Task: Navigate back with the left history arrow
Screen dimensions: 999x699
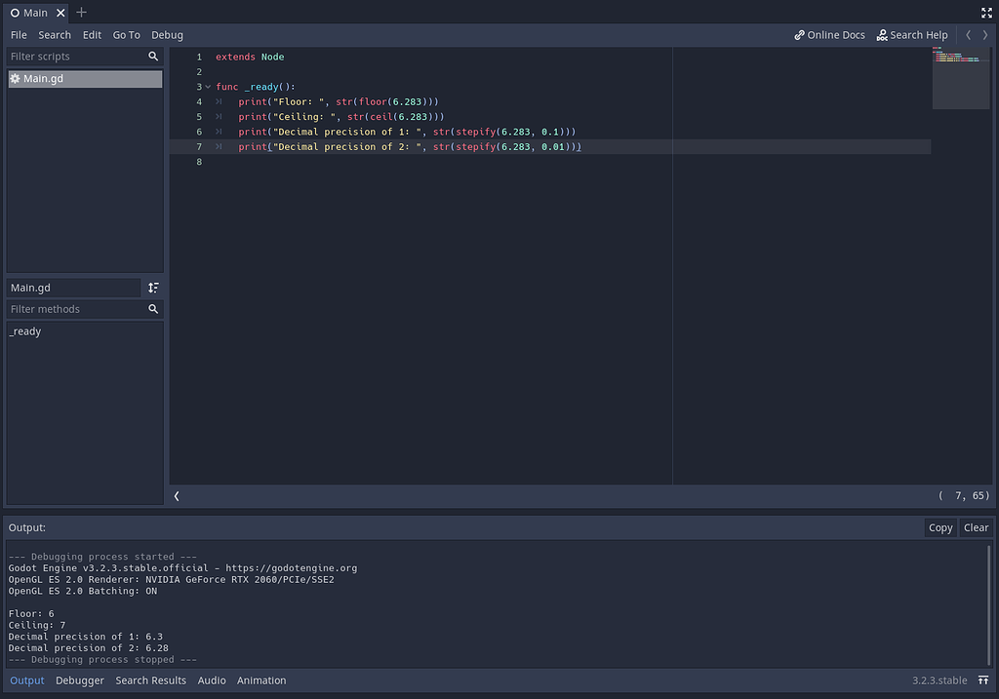Action: pyautogui.click(x=968, y=34)
